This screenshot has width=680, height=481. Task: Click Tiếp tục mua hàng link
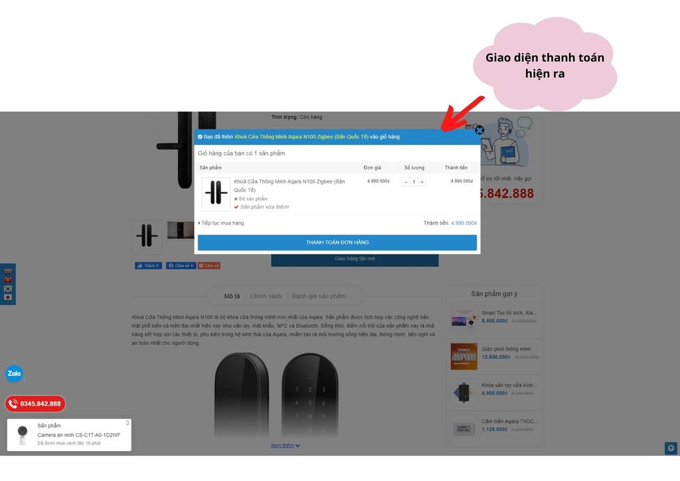pos(220,223)
